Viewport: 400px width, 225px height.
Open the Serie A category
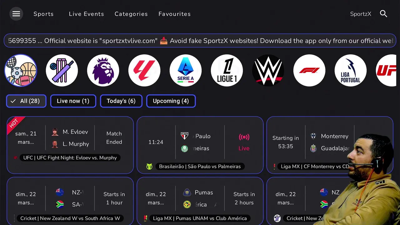(x=186, y=71)
